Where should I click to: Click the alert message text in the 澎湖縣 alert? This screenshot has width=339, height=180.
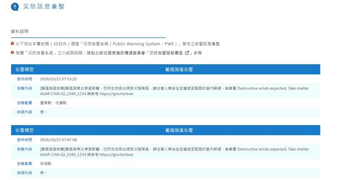pyautogui.click(x=175, y=152)
